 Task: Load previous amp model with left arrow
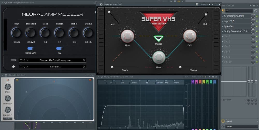pyautogui.click(x=24, y=60)
